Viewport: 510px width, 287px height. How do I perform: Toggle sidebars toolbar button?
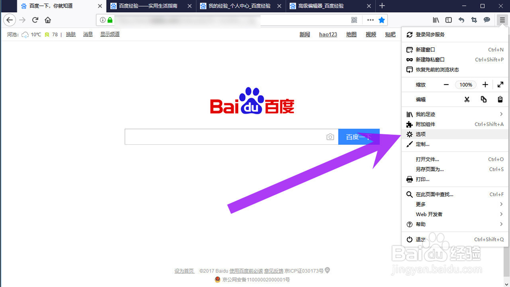click(x=448, y=20)
